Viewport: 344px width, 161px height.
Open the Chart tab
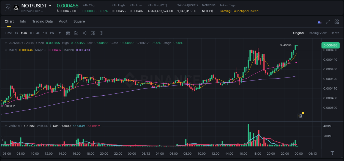coord(9,21)
